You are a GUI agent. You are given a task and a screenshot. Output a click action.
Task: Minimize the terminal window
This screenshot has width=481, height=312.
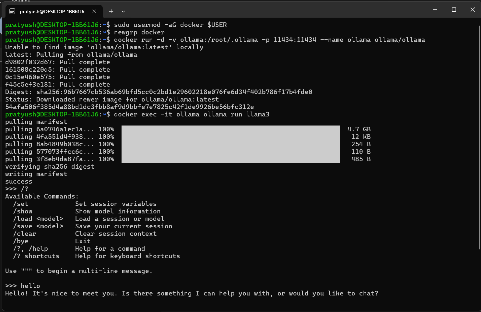(x=435, y=10)
